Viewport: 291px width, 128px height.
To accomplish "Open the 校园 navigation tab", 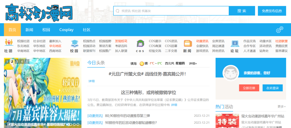I will (46, 30).
